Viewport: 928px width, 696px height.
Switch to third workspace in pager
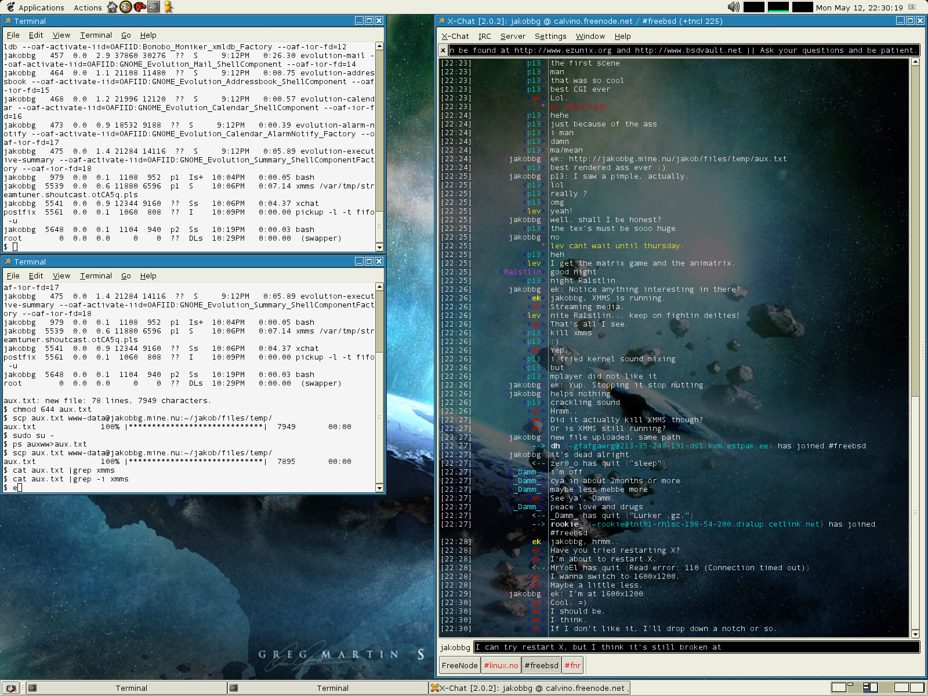coord(870,688)
